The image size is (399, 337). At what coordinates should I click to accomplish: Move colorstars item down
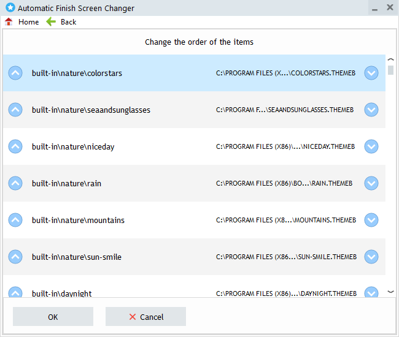tap(371, 73)
